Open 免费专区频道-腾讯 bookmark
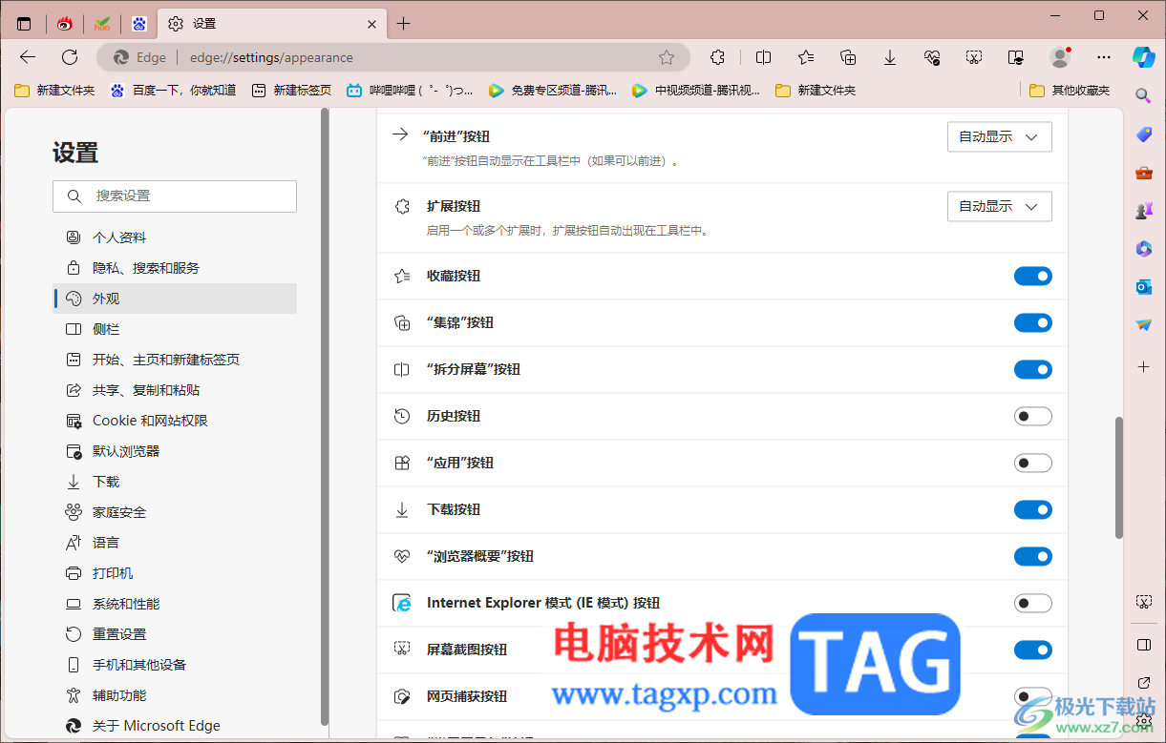Viewport: 1166px width, 743px height. (x=552, y=91)
